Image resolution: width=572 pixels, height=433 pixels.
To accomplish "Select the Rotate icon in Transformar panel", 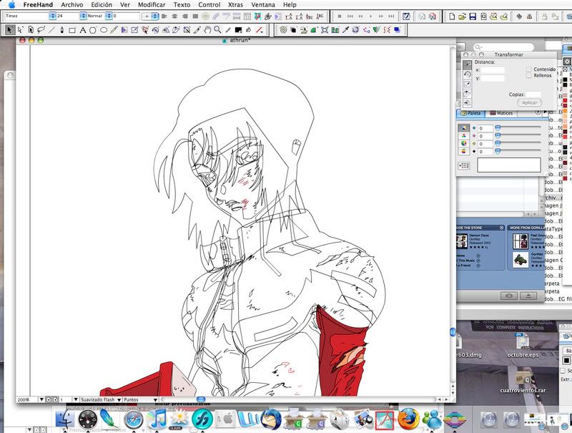I will pyautogui.click(x=467, y=74).
